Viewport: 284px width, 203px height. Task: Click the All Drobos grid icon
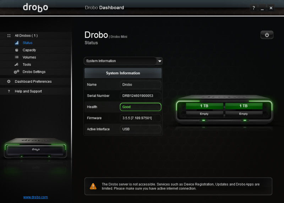click(9, 35)
